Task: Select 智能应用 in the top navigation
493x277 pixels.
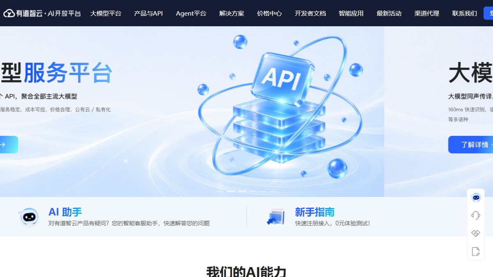Action: tap(351, 13)
